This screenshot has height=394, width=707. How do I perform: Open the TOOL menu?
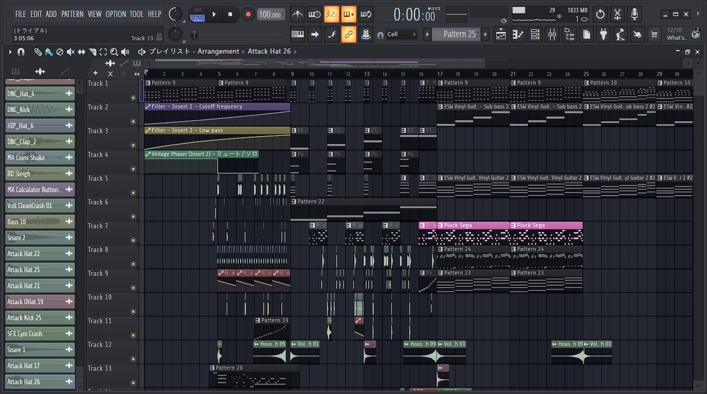[x=137, y=14]
